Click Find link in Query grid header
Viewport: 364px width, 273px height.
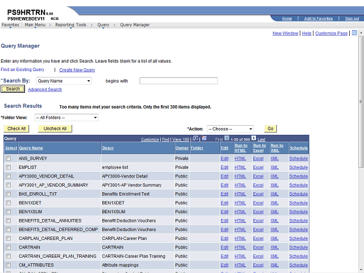click(x=166, y=139)
